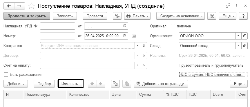Image resolution: width=250 pixels, height=107 pixels.
Task: Open the Организация ОРИОН ООО card icon
Action: pos(244,36)
